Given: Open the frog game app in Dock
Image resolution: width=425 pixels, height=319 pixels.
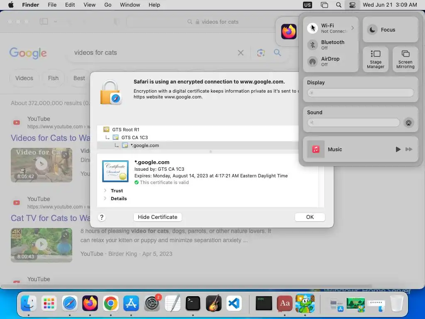Looking at the screenshot, I should click(x=305, y=303).
